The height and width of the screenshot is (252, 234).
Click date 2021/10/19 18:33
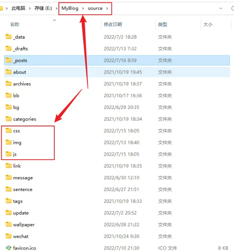pyautogui.click(x=123, y=201)
